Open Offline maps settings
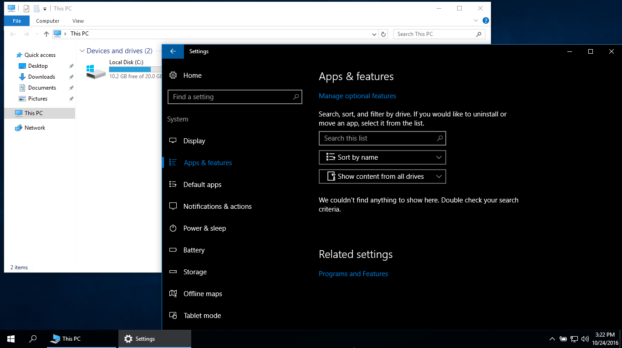This screenshot has width=622, height=348. point(202,293)
